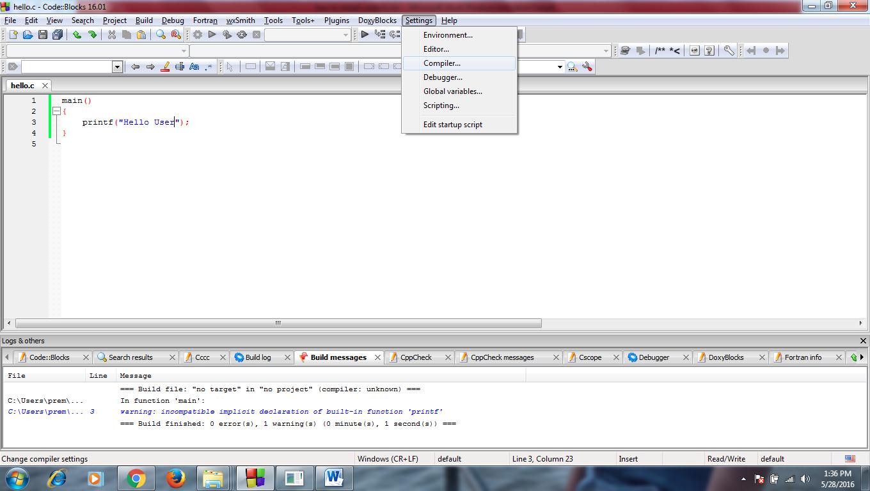
Task: Jump forward using the right arrow icon
Action: click(x=150, y=66)
